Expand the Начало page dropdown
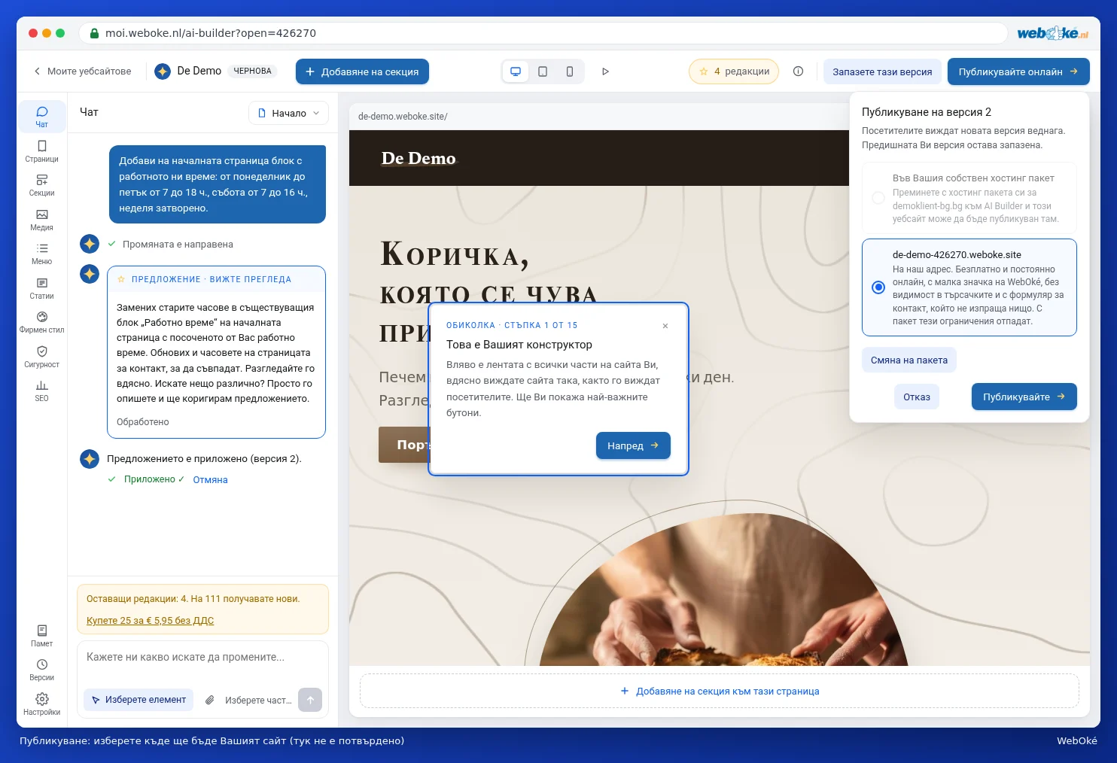1117x763 pixels. [x=288, y=113]
